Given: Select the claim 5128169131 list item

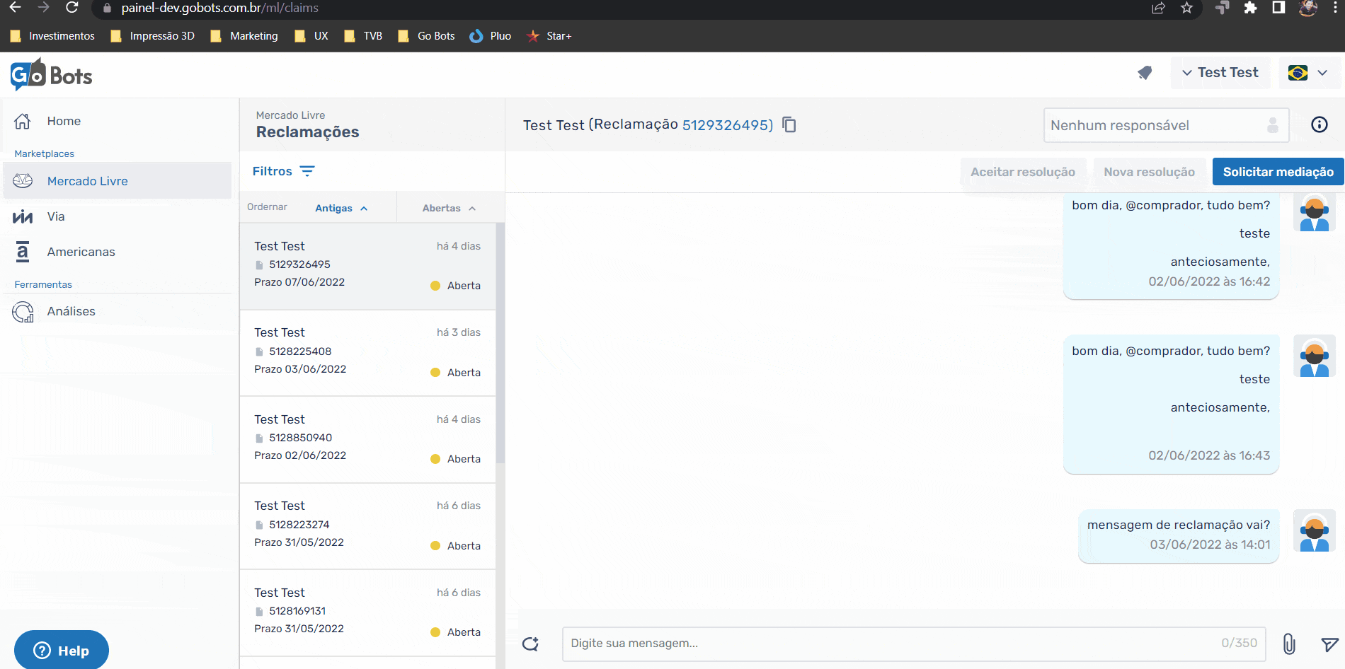Looking at the screenshot, I should (367, 613).
